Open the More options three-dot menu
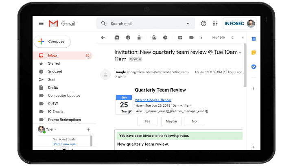The height and width of the screenshot is (166, 293). click(201, 37)
